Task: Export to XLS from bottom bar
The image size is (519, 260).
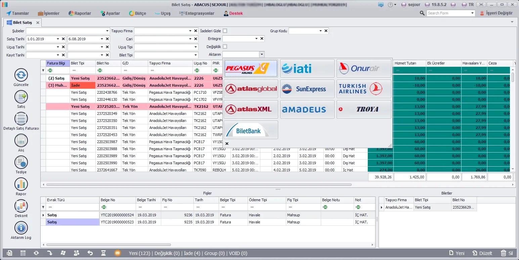Action: tap(9, 253)
